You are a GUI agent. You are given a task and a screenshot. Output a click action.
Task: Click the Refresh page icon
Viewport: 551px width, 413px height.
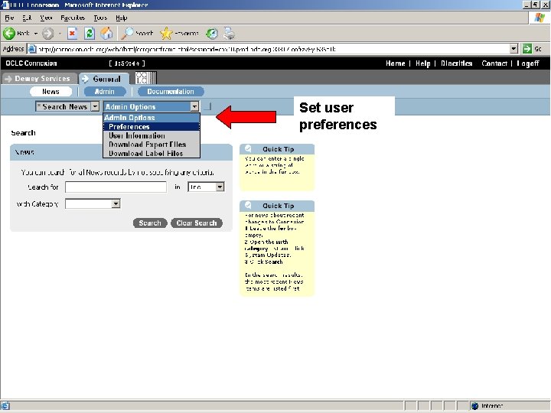click(x=90, y=34)
